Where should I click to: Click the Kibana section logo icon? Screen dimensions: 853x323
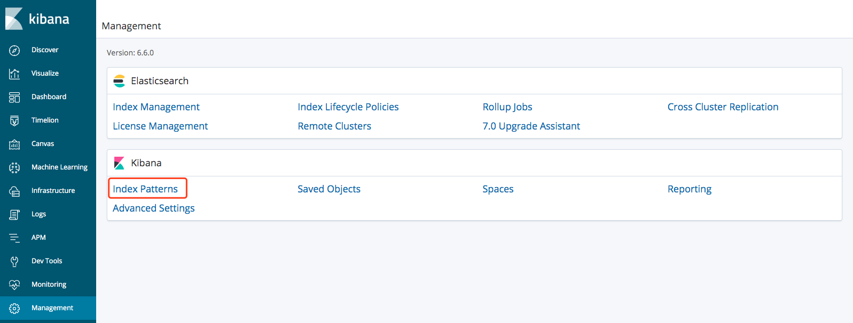(x=119, y=163)
